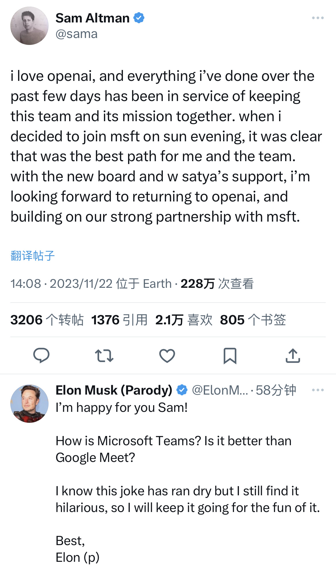Tap the share upload icon
This screenshot has width=336, height=571.
click(293, 355)
